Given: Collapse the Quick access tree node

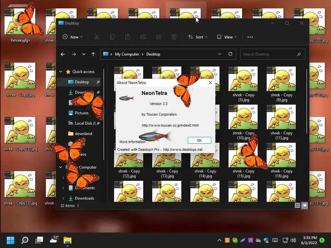Looking at the screenshot, I should (x=60, y=72).
